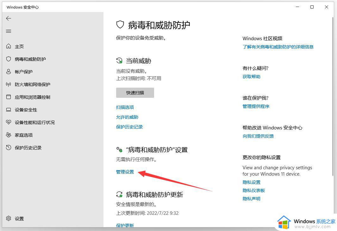Click the laptop icon beside 设备安全性
This screenshot has height=231, width=337.
pyautogui.click(x=9, y=109)
